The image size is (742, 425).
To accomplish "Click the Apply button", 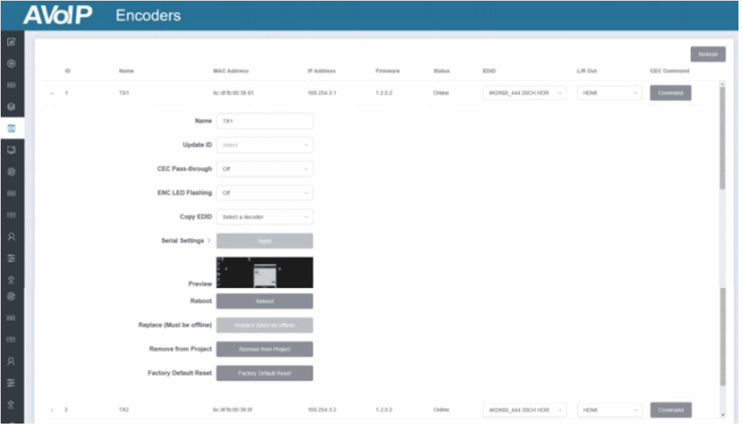I will (x=265, y=241).
